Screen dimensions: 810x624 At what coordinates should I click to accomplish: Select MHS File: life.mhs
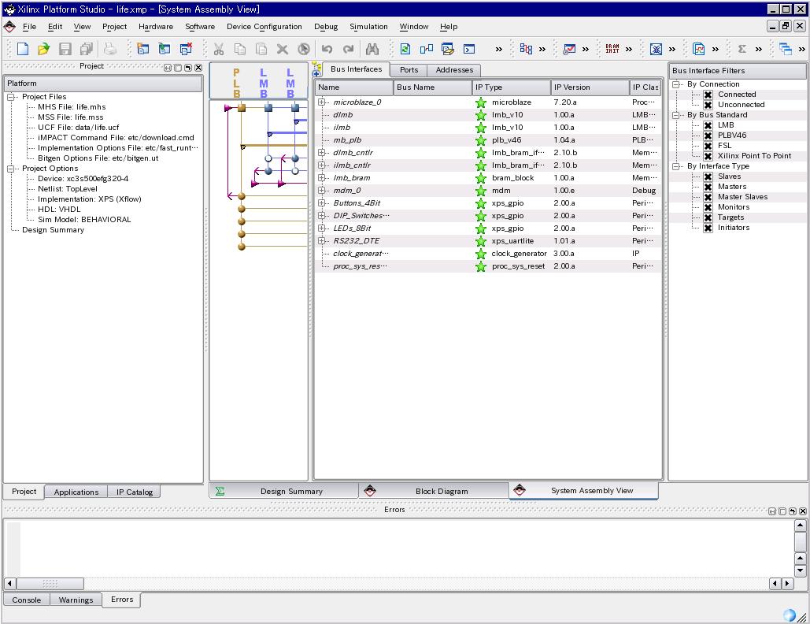(72, 107)
